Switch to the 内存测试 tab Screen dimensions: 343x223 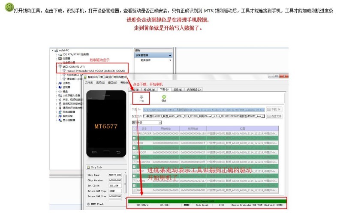[x=194, y=90]
